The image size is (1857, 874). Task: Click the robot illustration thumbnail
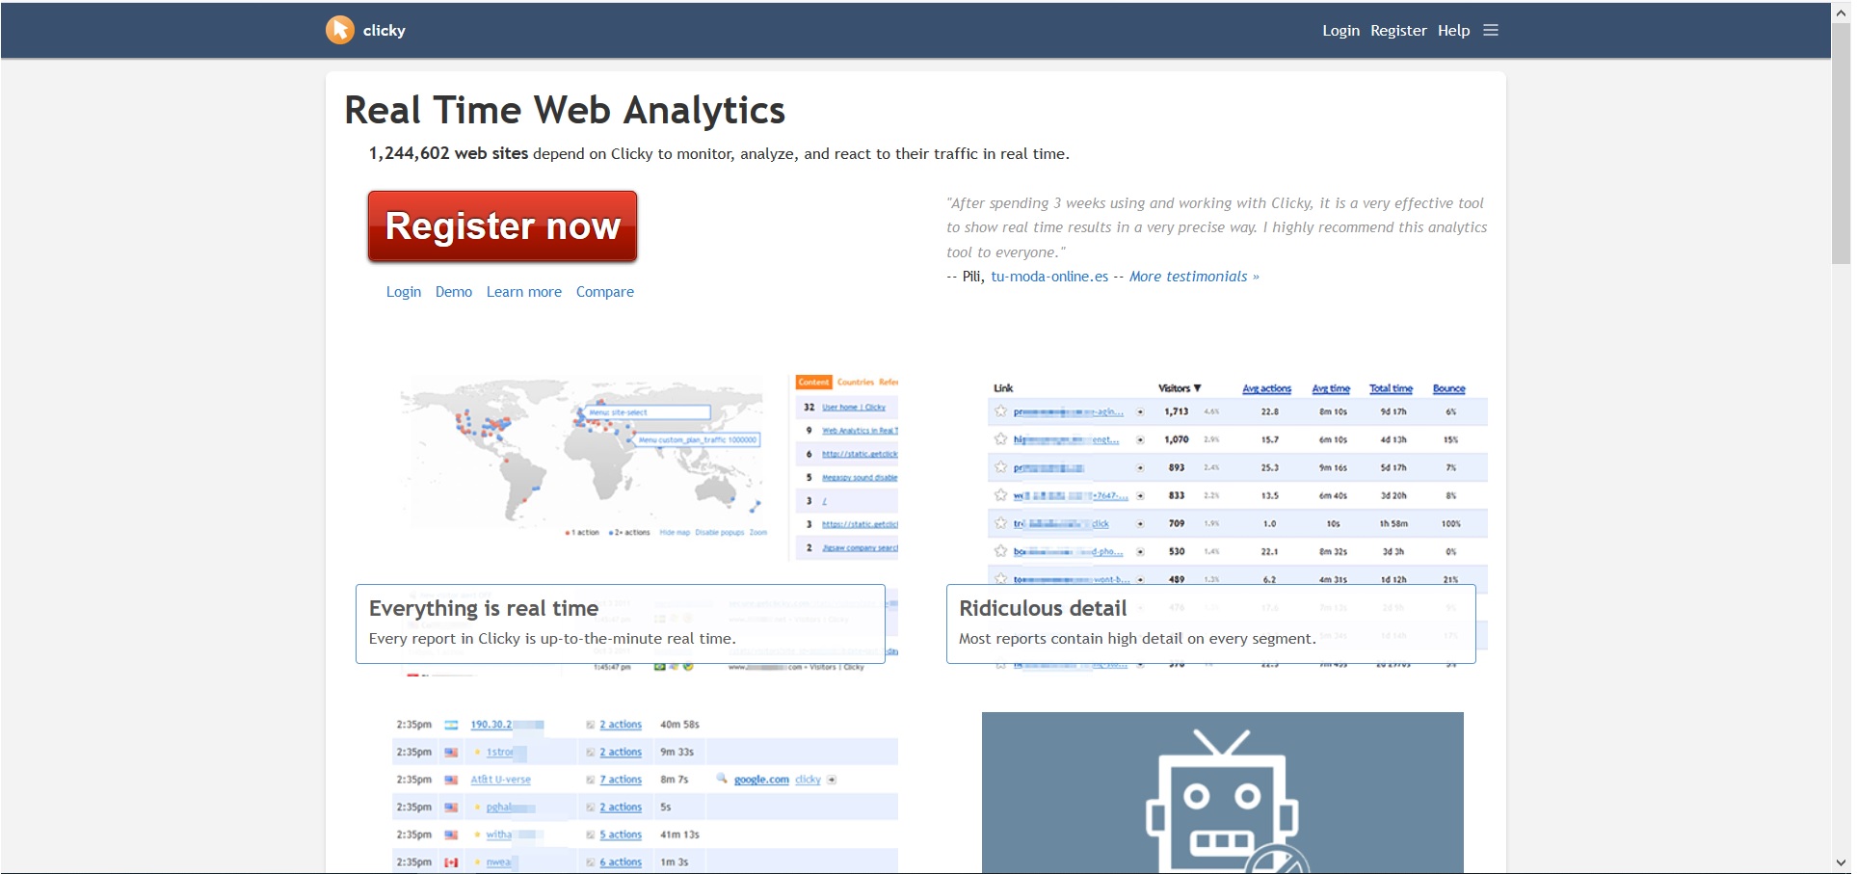[x=1222, y=793]
